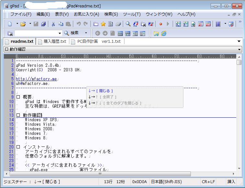The width and height of the screenshot is (245, 188).
Task: Click the text line 'Windows Vista'
Action: 40,124
